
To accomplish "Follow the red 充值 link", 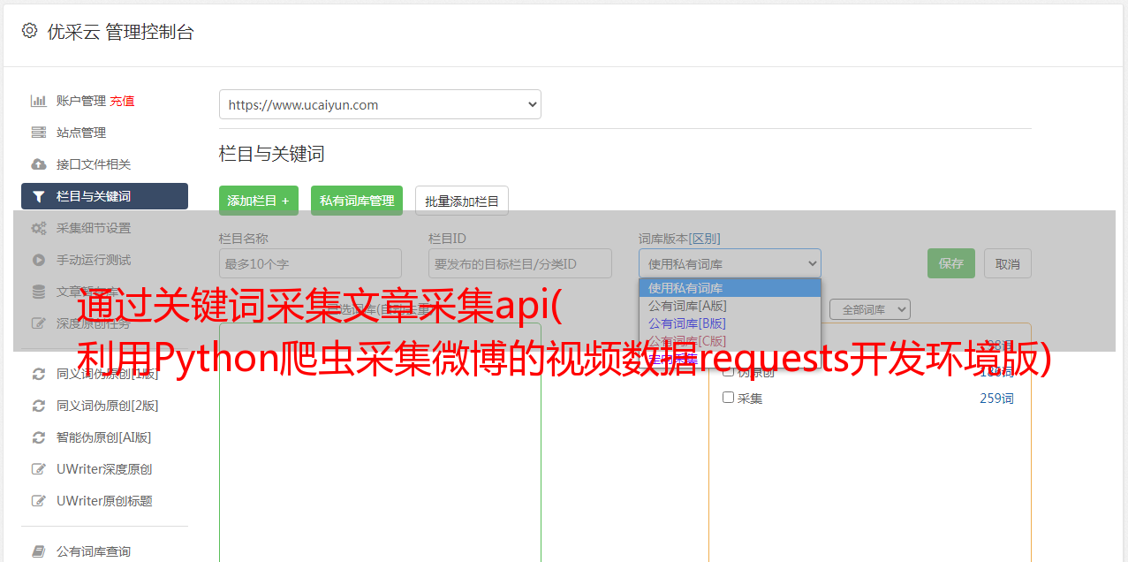I will point(122,101).
